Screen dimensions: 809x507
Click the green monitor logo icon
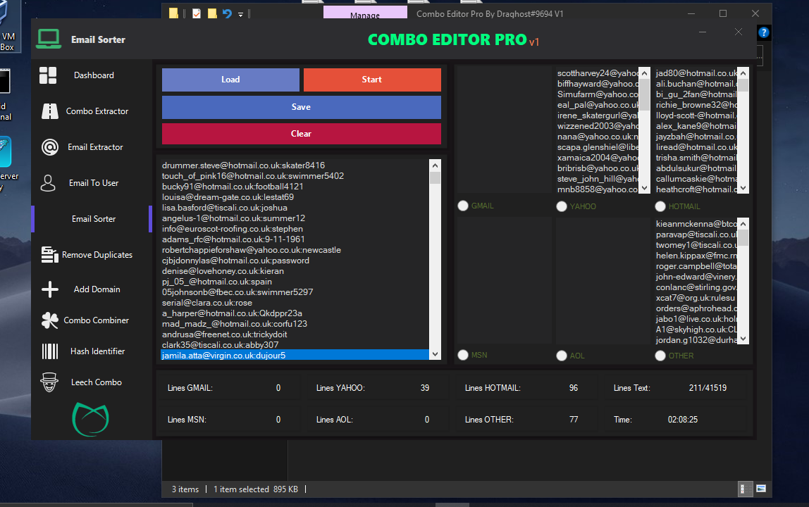click(x=49, y=39)
